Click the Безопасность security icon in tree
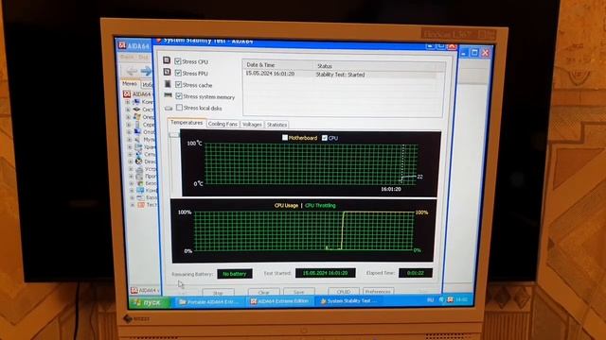The width and height of the screenshot is (606, 340). coord(141,183)
